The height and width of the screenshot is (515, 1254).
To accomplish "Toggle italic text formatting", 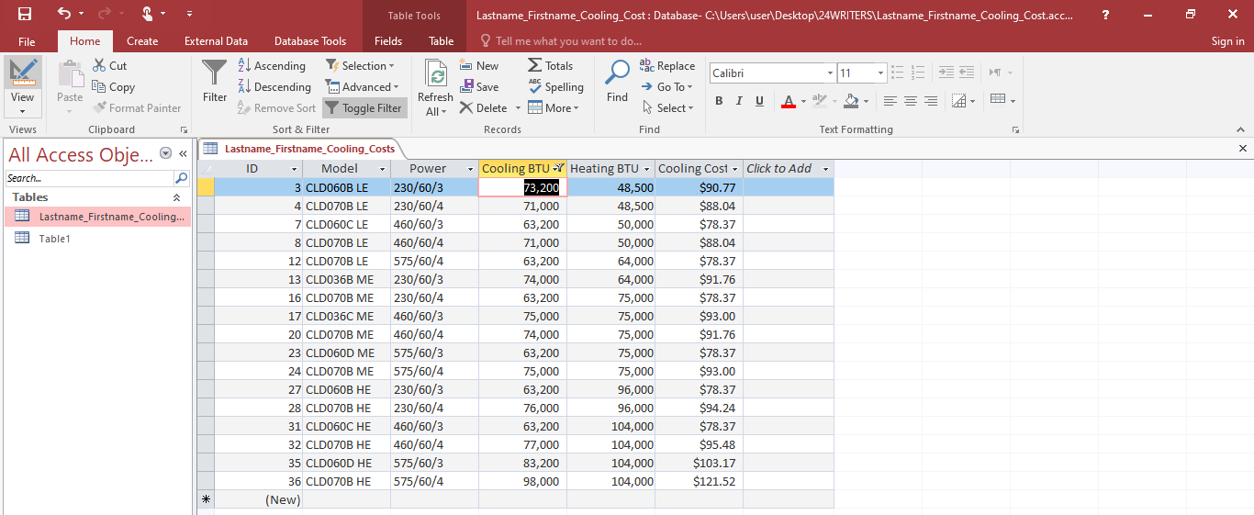I will click(x=739, y=101).
